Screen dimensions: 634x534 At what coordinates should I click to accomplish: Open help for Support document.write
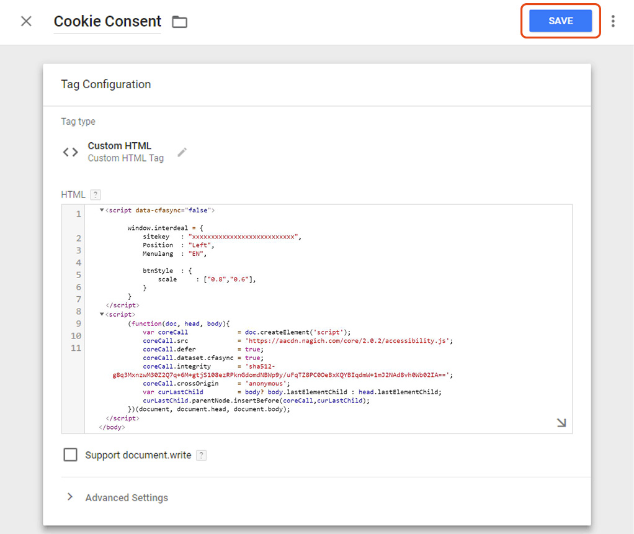[x=202, y=455]
